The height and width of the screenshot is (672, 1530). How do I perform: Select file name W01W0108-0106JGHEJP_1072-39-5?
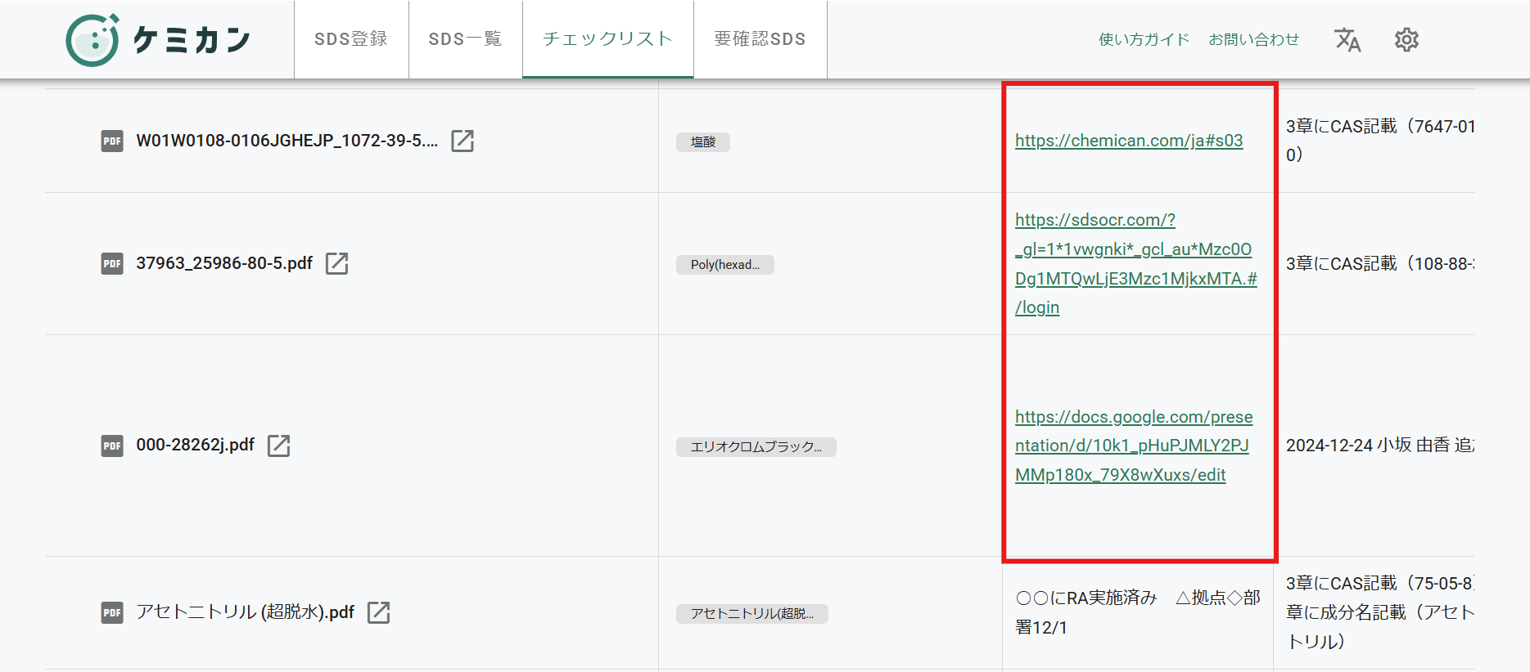[x=287, y=141]
